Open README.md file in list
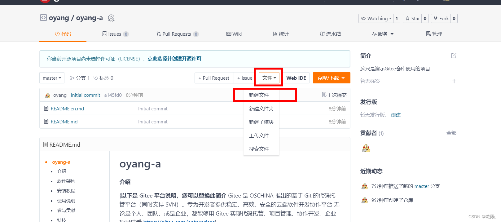Screen dimensions: 501x222 pyautogui.click(x=64, y=122)
